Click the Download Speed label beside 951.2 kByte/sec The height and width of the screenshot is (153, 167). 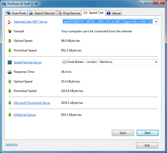click(25, 50)
